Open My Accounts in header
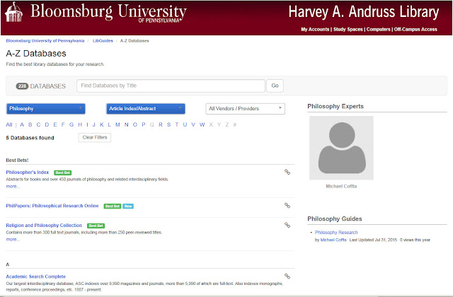 (x=315, y=30)
